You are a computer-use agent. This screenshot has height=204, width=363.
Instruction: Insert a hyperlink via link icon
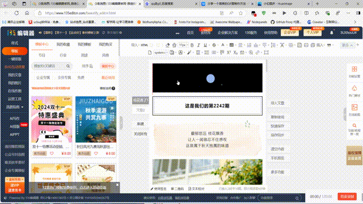coord(258,53)
